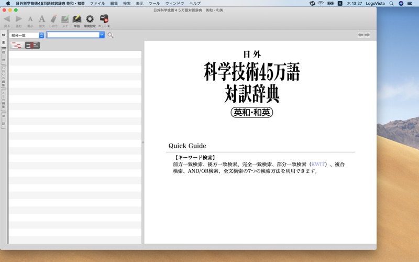Select the しおりの編集 vertical sidebar tab
This screenshot has height=262, width=419.
[4, 76]
